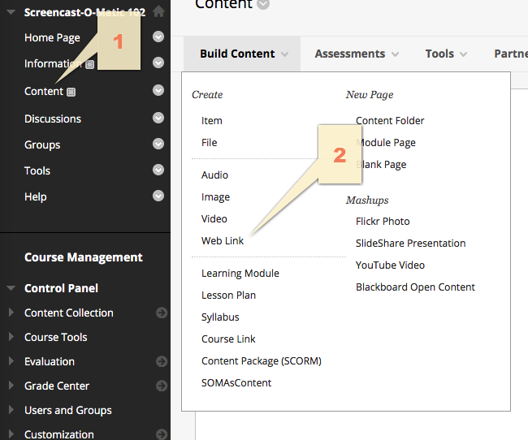
Task: Select SOMAsContent option
Action: pos(236,383)
